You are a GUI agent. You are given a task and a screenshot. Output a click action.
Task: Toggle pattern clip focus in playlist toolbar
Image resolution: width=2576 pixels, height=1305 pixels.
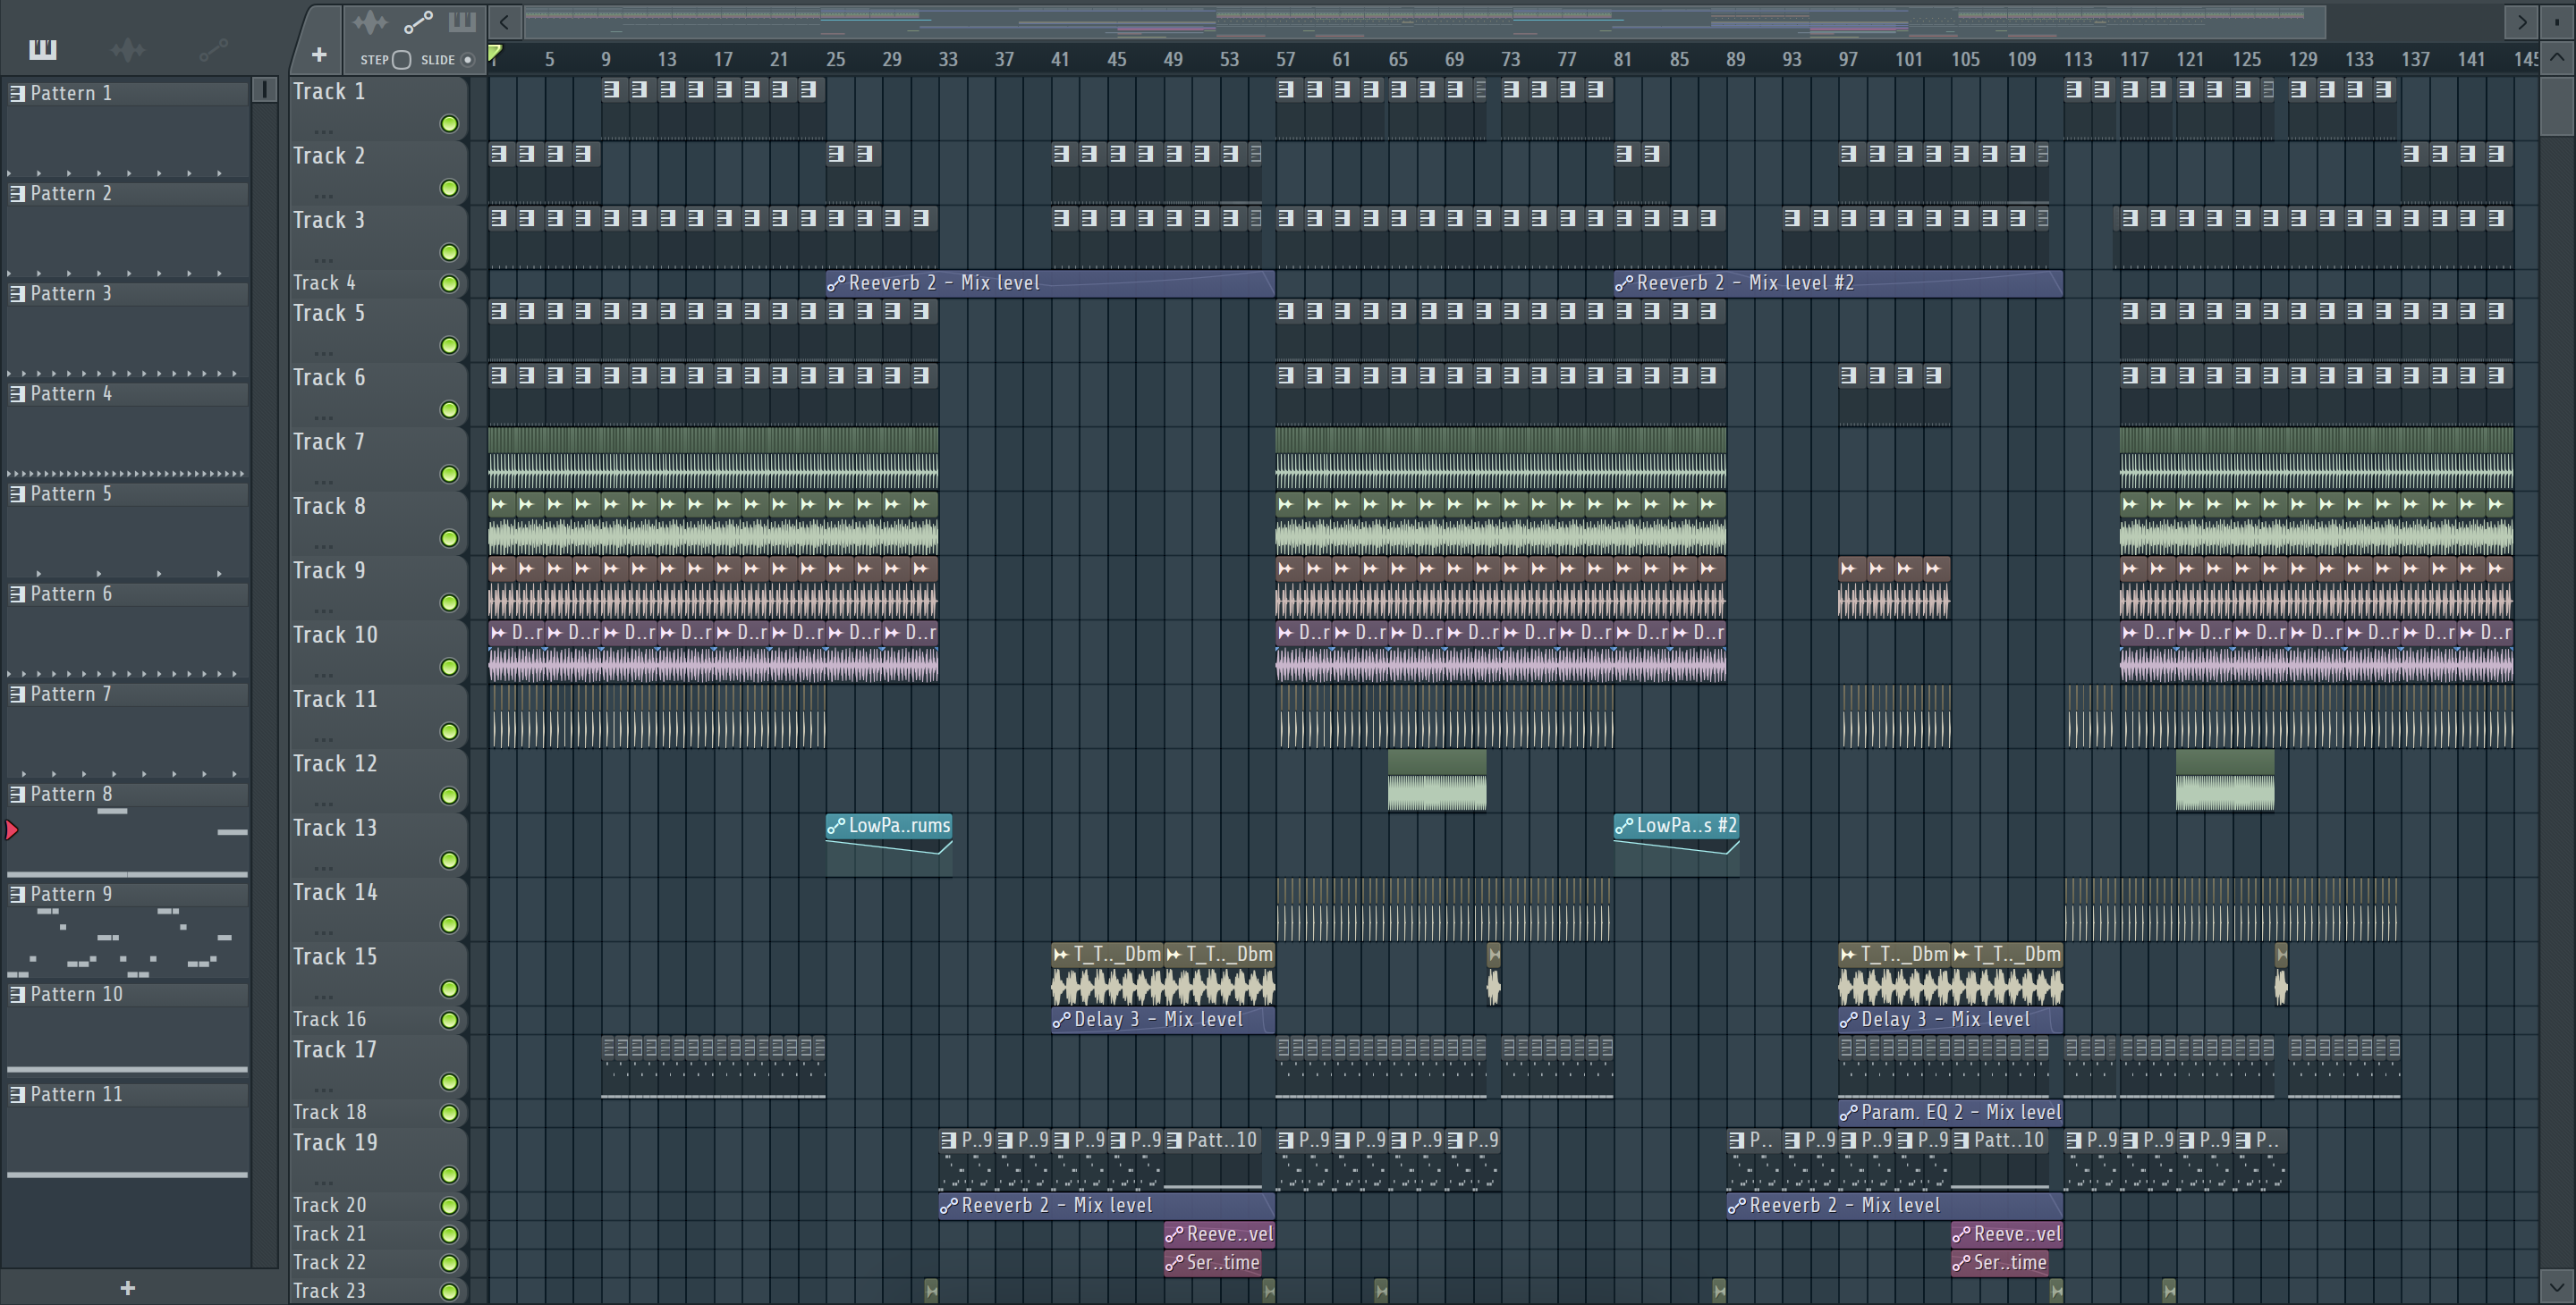(x=462, y=21)
